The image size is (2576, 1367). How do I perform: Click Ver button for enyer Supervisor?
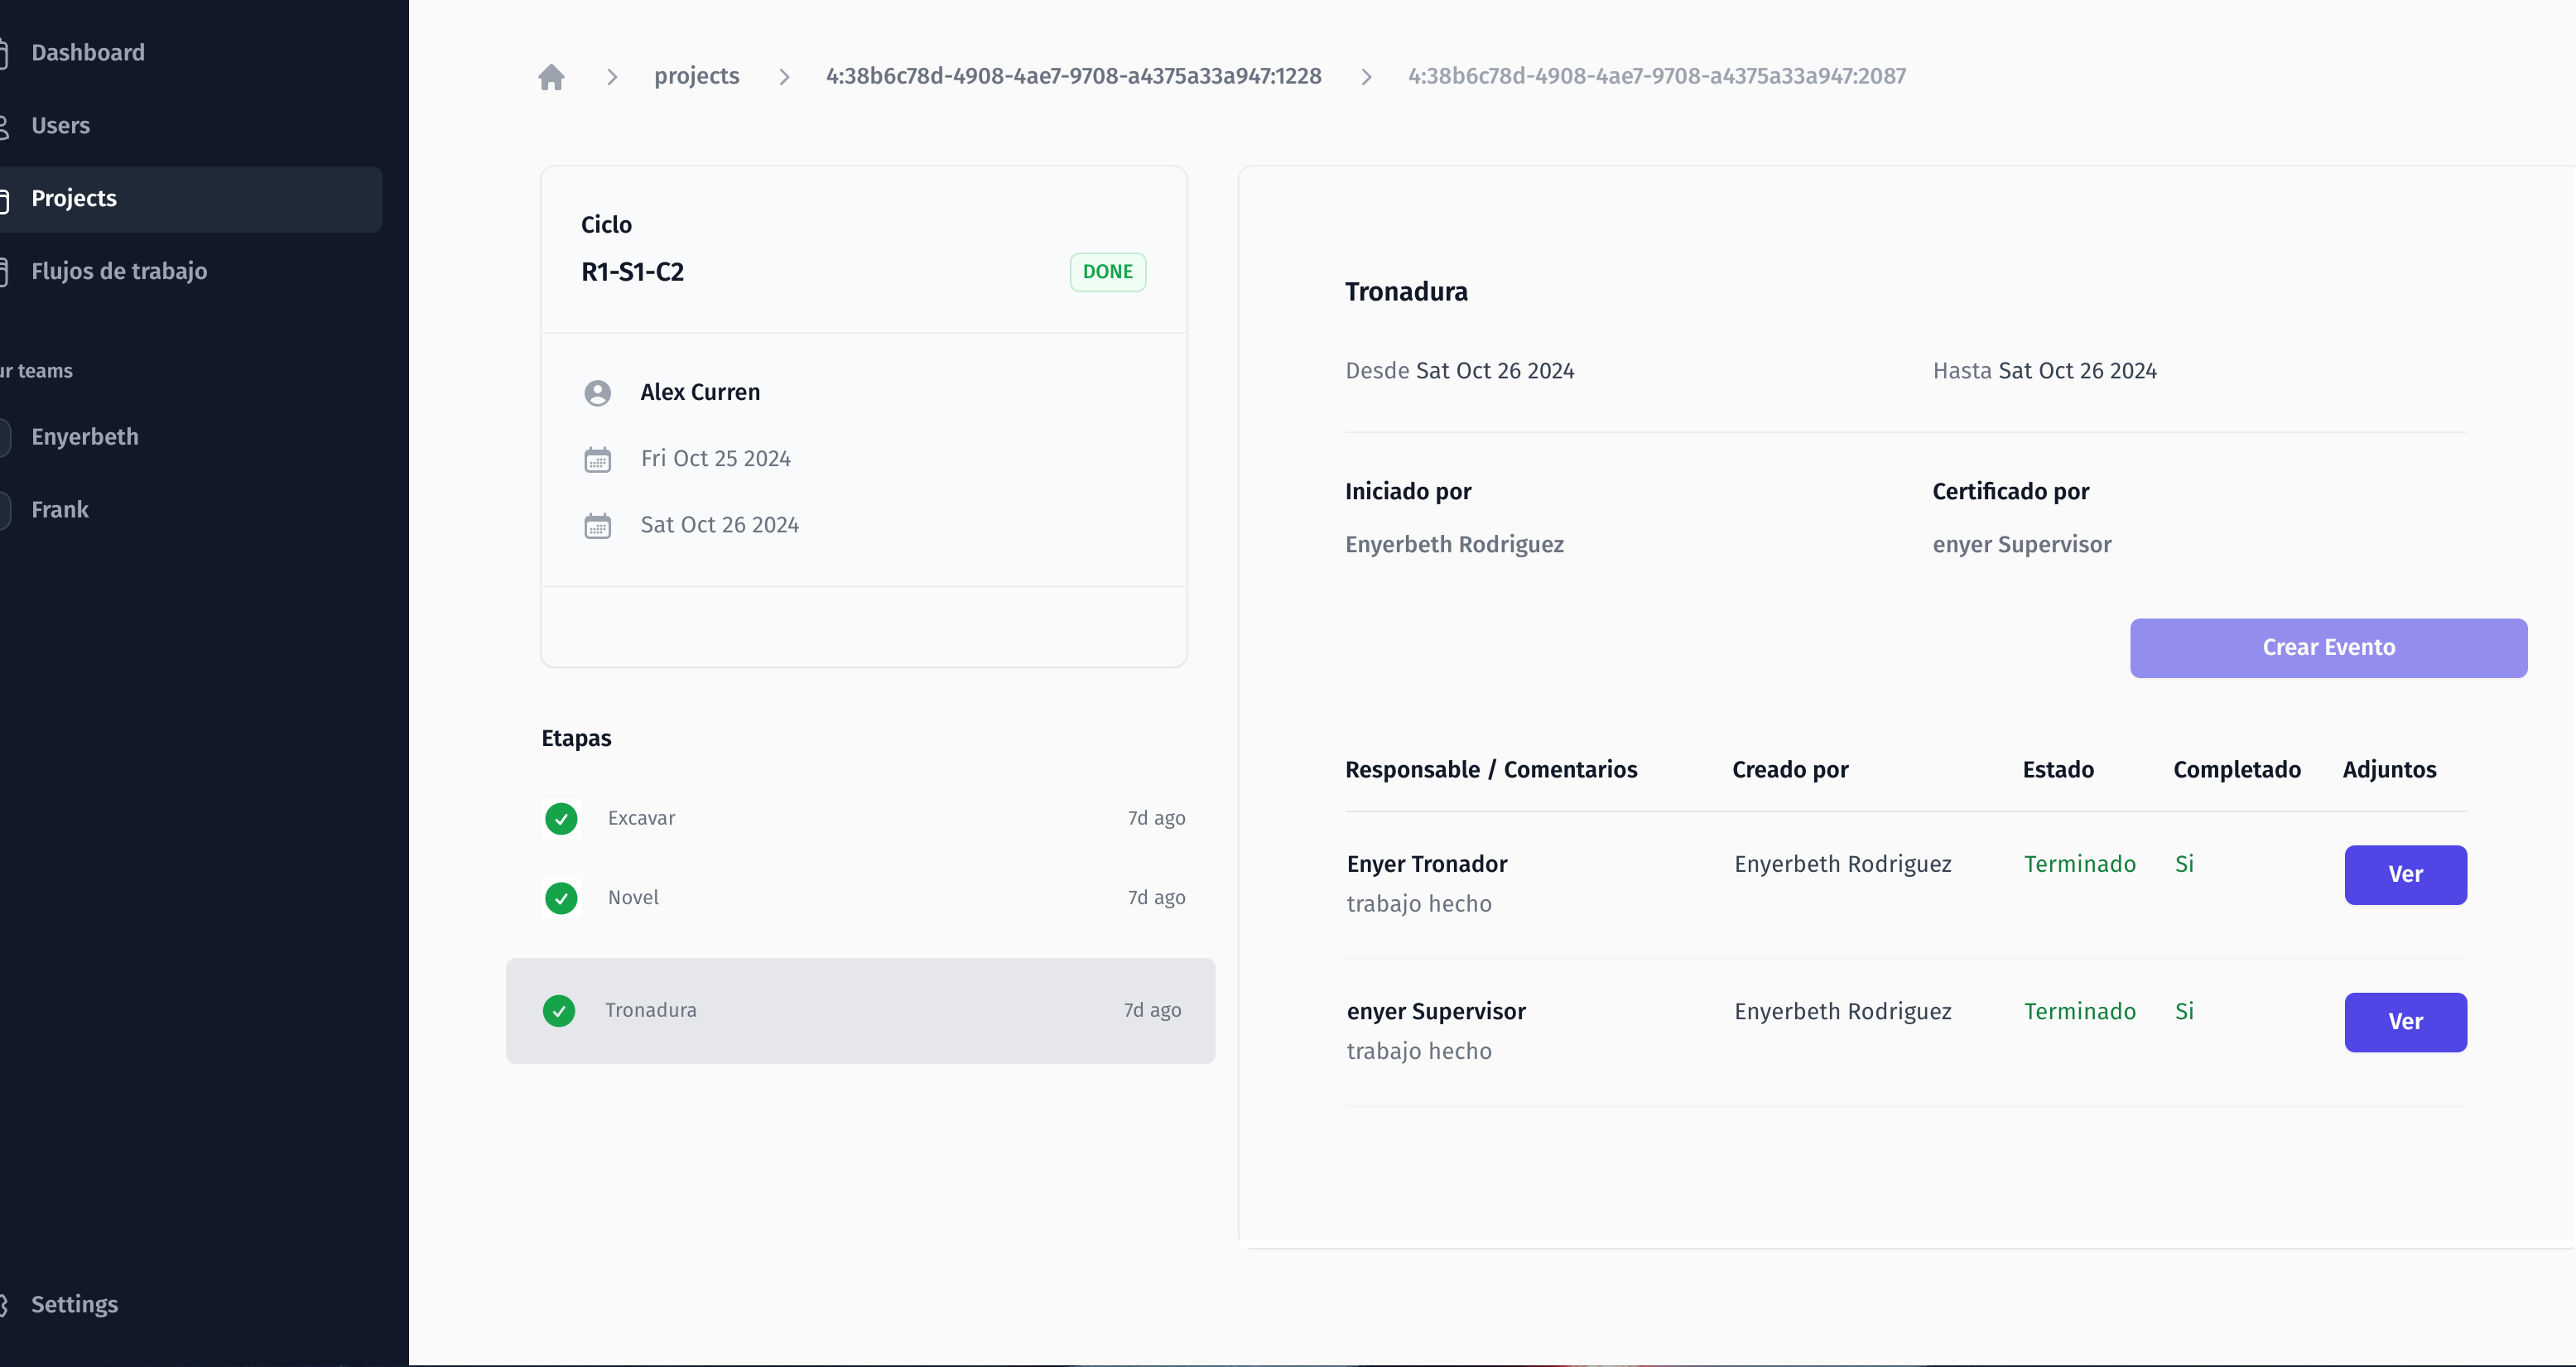pos(2405,1021)
